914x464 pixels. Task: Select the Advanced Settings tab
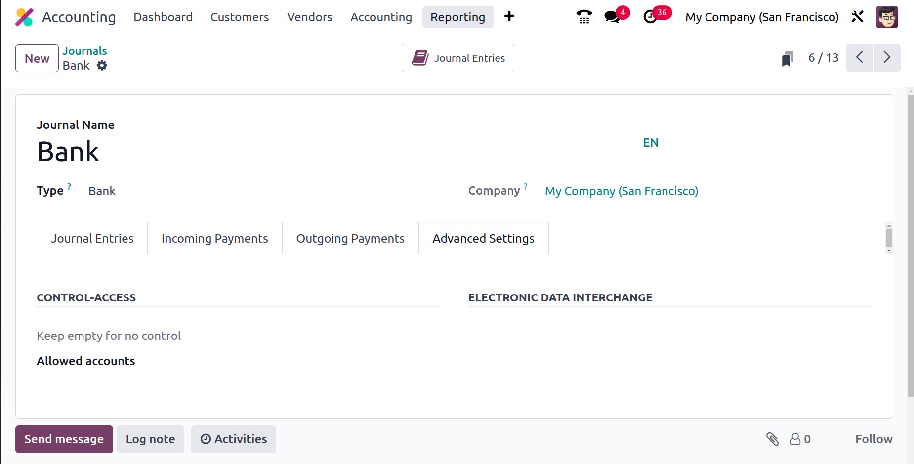483,238
